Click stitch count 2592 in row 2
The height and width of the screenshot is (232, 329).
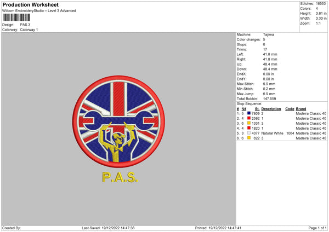coord(256,119)
